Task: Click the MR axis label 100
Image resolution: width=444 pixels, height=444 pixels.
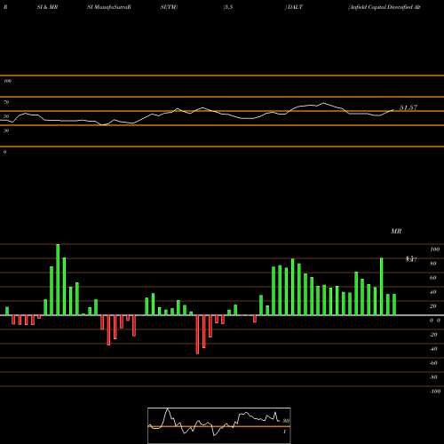Action: tap(434, 250)
